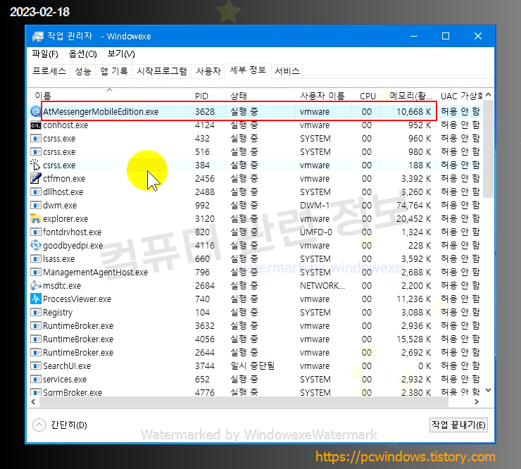The width and height of the screenshot is (521, 469).
Task: Select the ManagementAgentHost.exe process name
Action: click(95, 273)
